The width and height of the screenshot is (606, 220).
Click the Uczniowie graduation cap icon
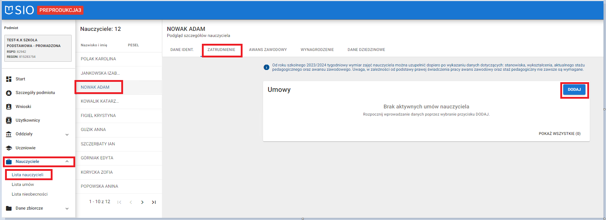[x=9, y=148]
